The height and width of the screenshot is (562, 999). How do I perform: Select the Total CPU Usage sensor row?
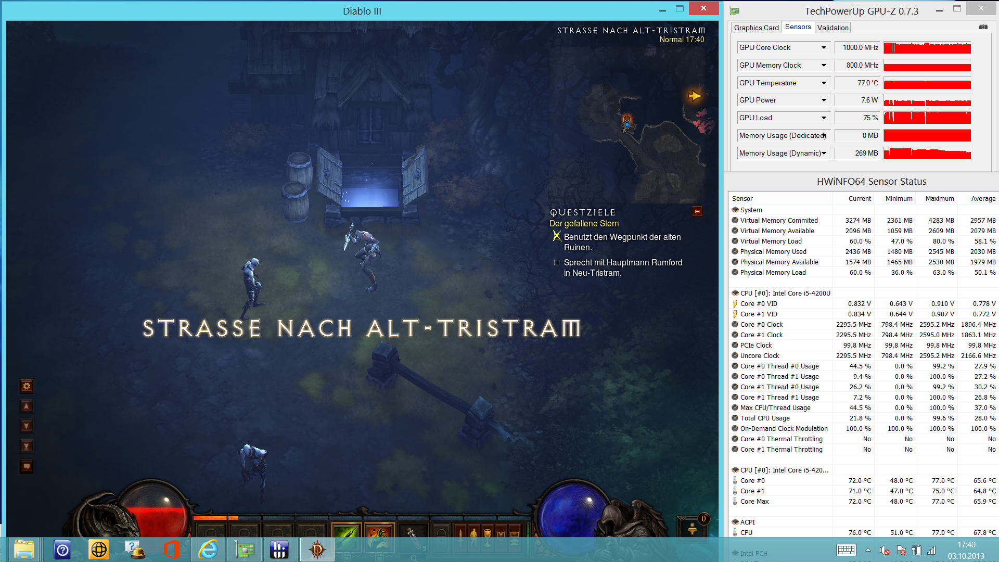point(765,418)
